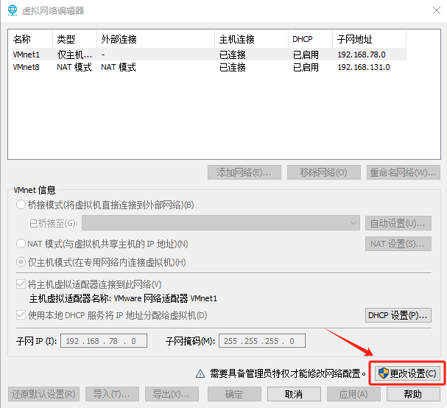Click in the 子网掩码 input field

pyautogui.click(x=262, y=341)
